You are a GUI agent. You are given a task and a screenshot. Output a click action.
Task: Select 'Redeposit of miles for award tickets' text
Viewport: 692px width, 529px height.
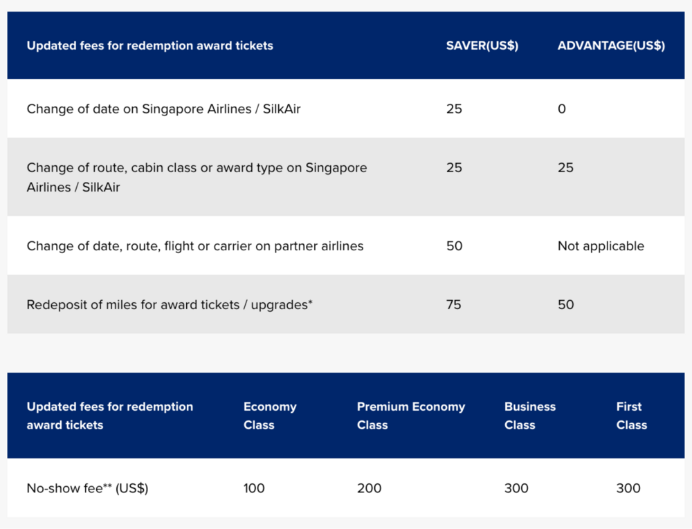point(170,304)
